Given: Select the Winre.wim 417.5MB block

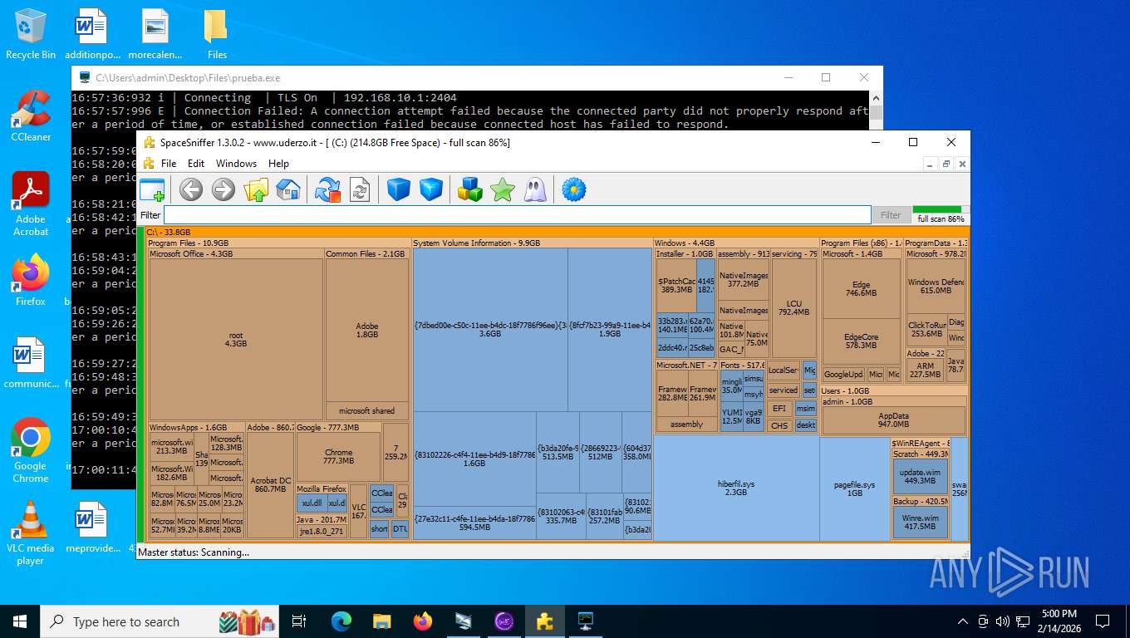Looking at the screenshot, I should tap(920, 522).
